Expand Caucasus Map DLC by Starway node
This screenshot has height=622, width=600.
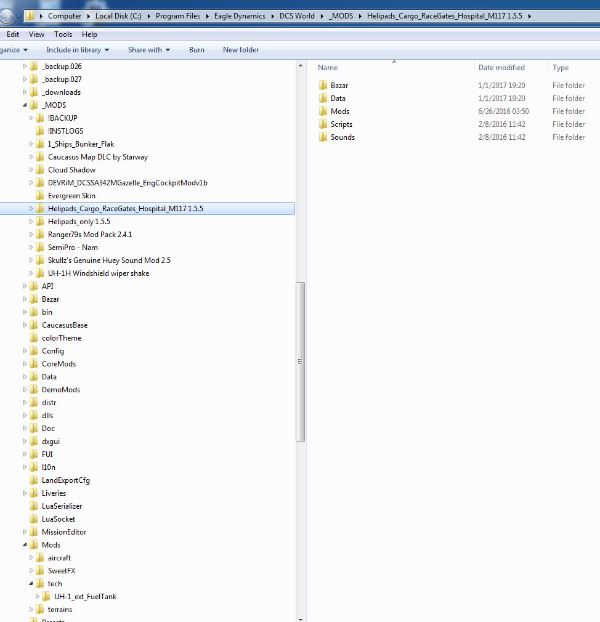(x=31, y=157)
